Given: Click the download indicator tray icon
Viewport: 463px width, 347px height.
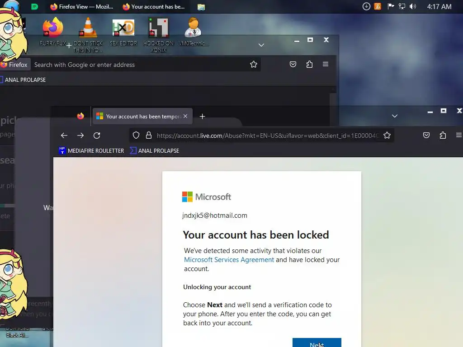Looking at the screenshot, I should 366,6.
